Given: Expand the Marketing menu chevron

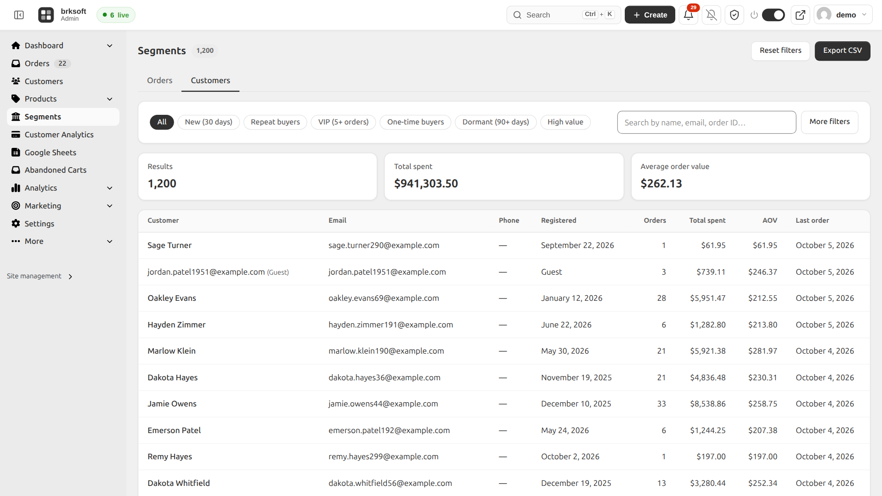Looking at the screenshot, I should point(110,206).
